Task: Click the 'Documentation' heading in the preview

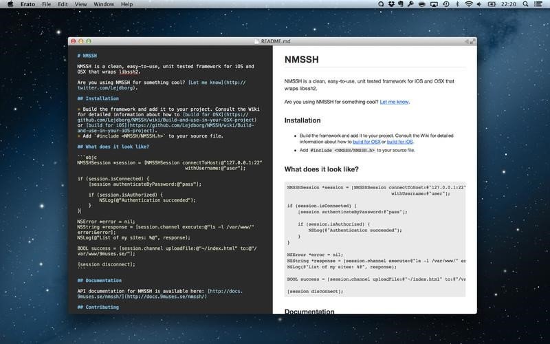Action: (x=309, y=311)
